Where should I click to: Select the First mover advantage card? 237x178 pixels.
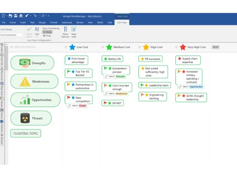[76, 60]
